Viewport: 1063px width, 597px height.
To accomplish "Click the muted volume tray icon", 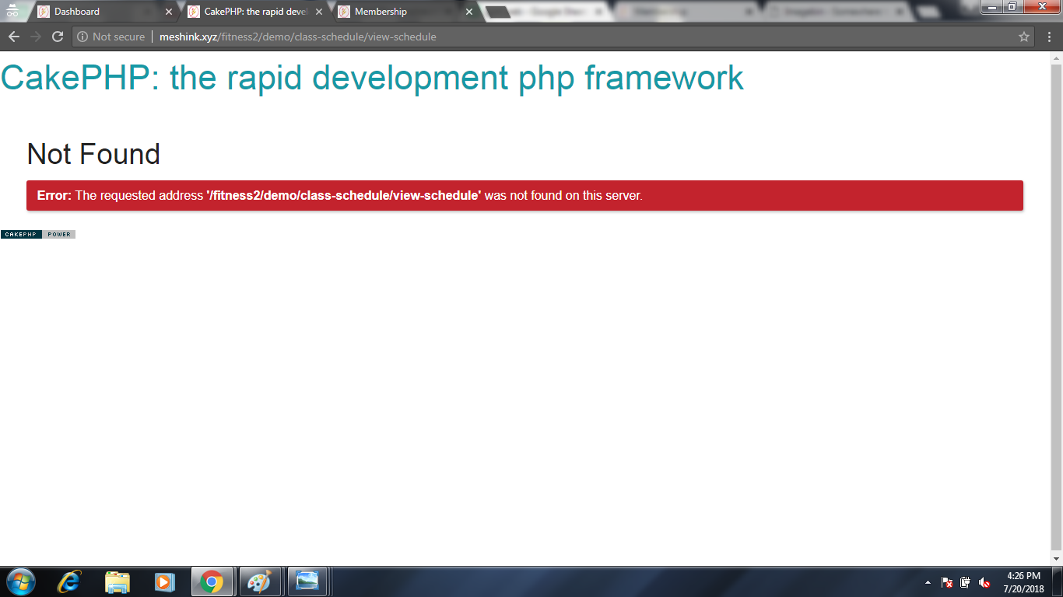I will 984,582.
